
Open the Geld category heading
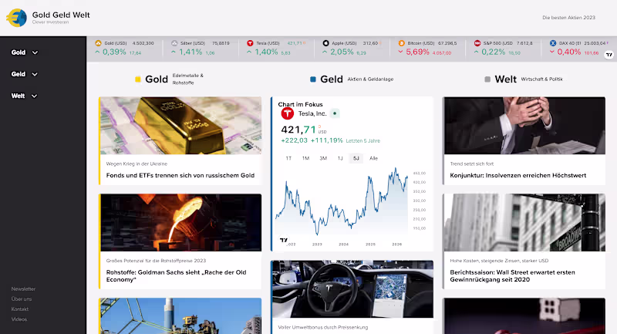click(x=332, y=79)
